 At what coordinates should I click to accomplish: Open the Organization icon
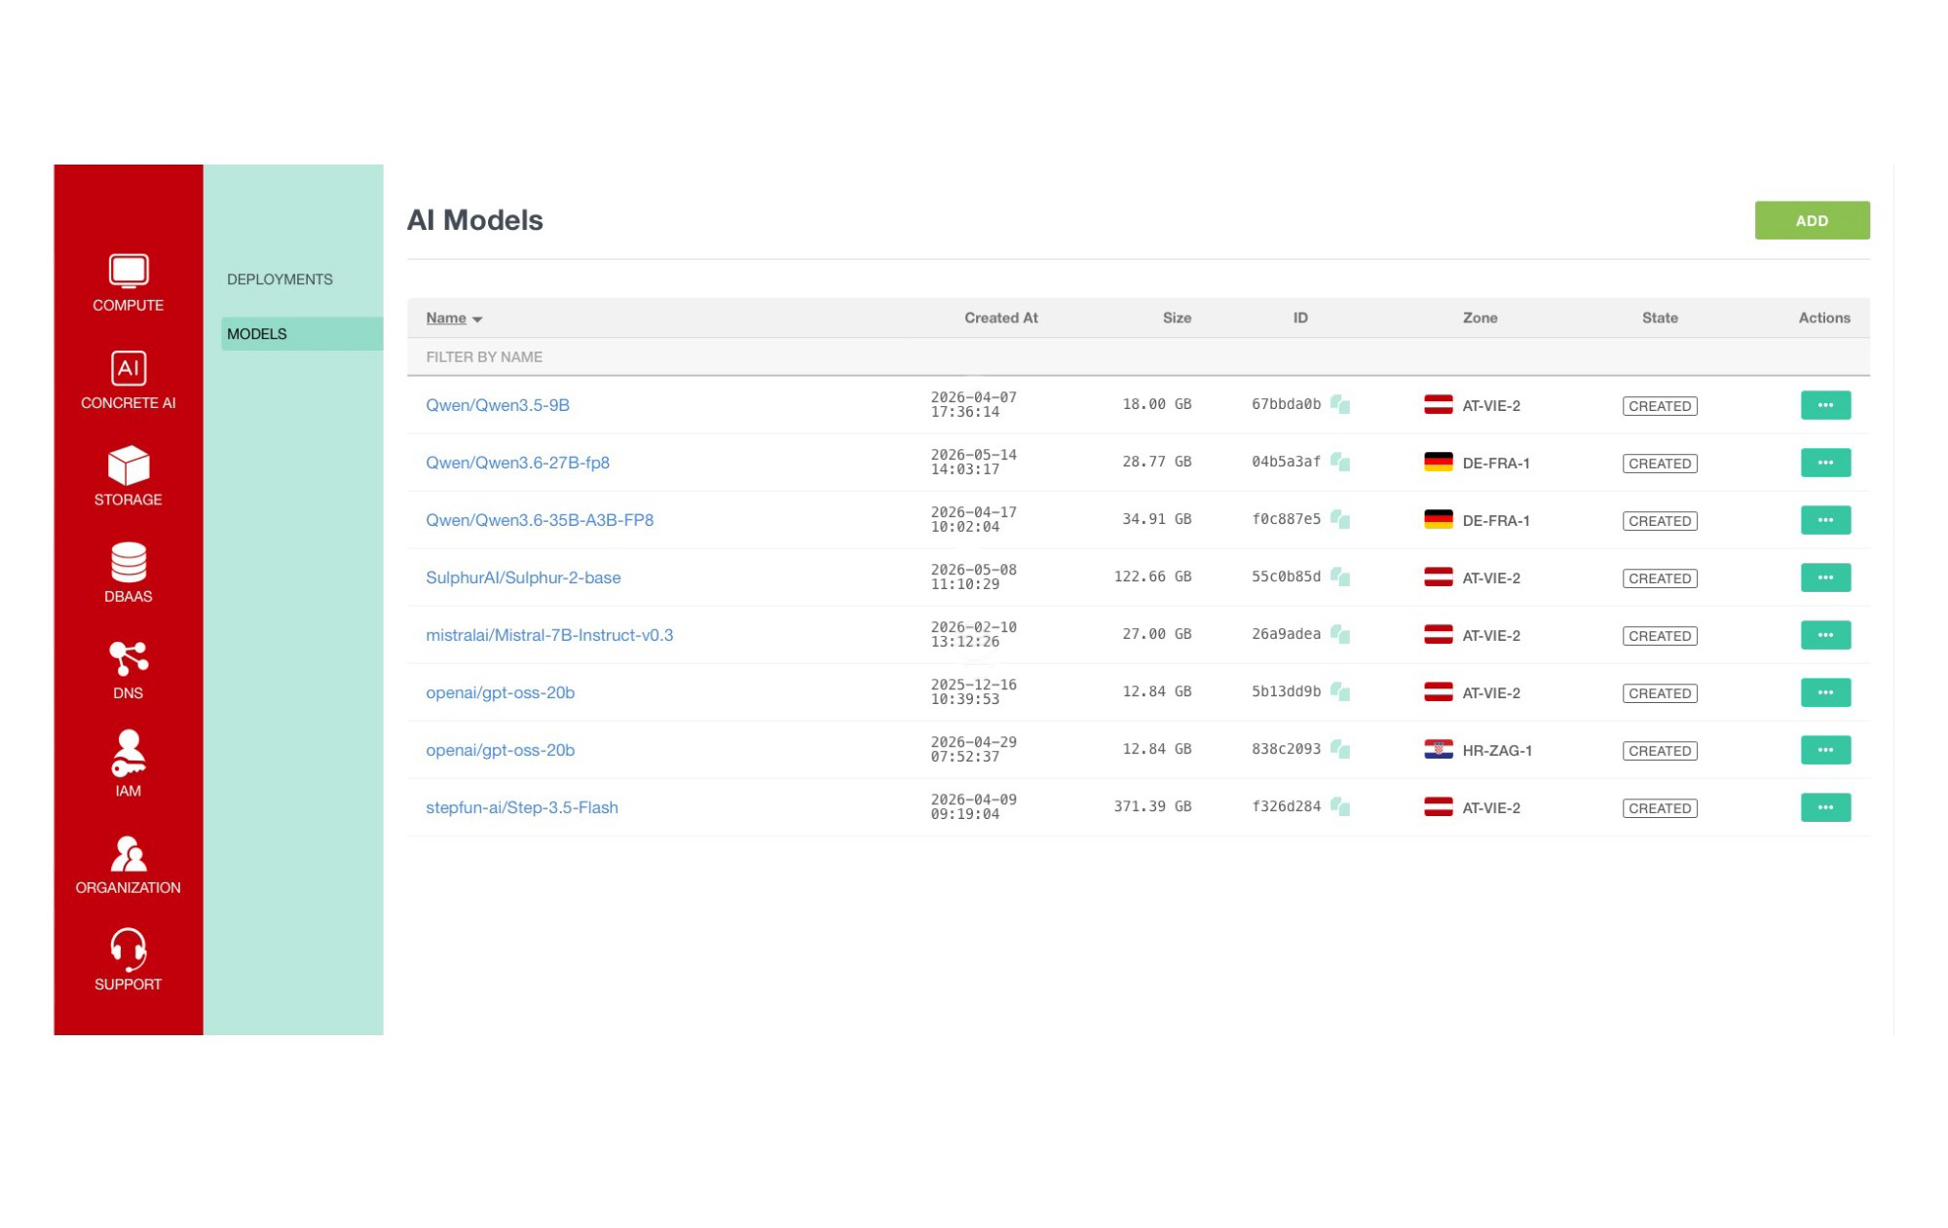[x=128, y=853]
